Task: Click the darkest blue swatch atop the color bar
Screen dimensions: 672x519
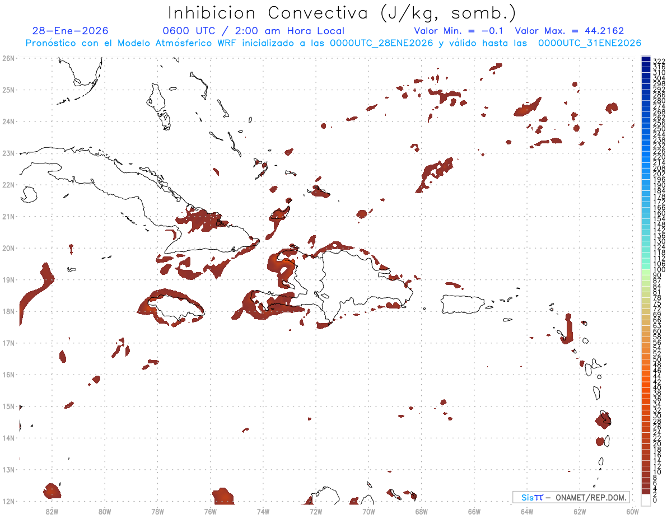Action: (x=646, y=59)
